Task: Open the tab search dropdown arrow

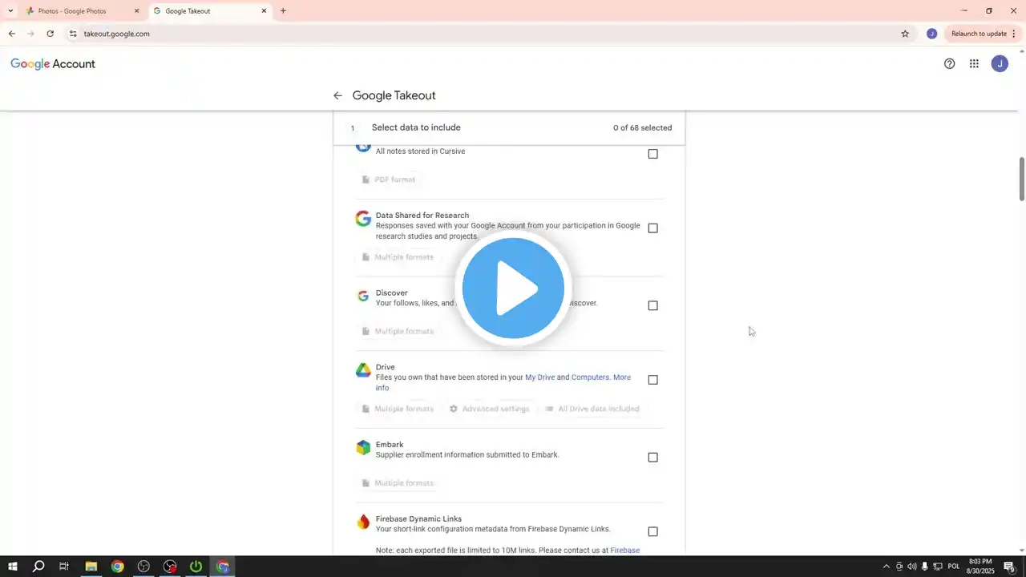Action: 10,11
